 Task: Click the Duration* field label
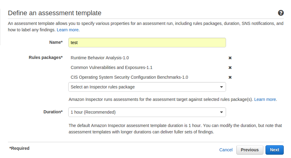pyautogui.click(x=53, y=112)
